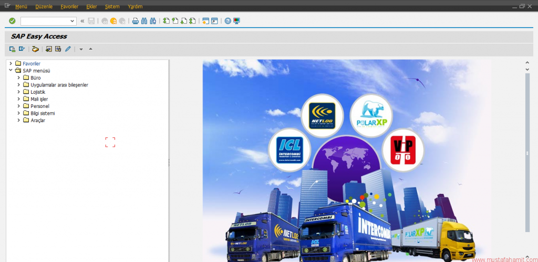
Task: Click the Create New Session icon
Action: tap(206, 21)
